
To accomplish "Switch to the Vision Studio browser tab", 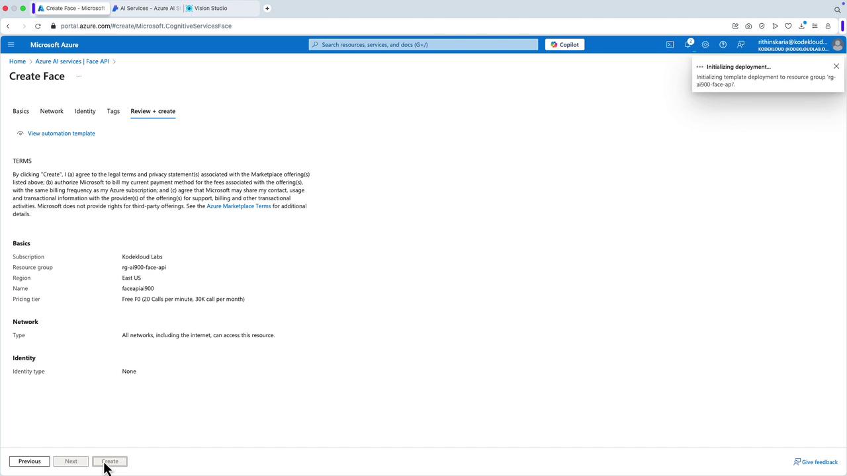I will (221, 9).
